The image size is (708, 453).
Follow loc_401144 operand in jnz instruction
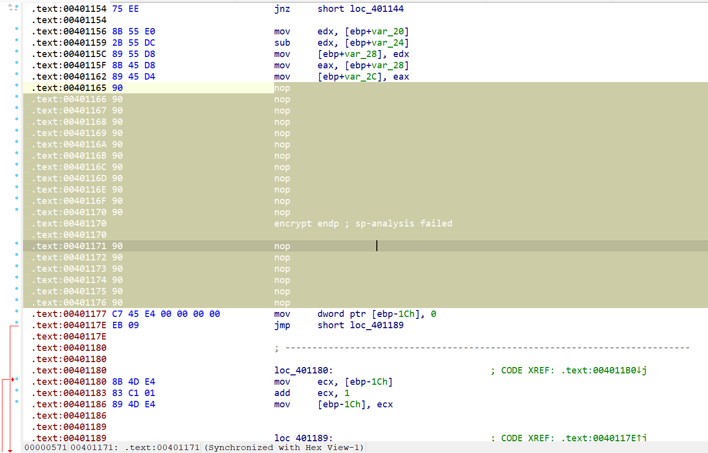coord(376,9)
